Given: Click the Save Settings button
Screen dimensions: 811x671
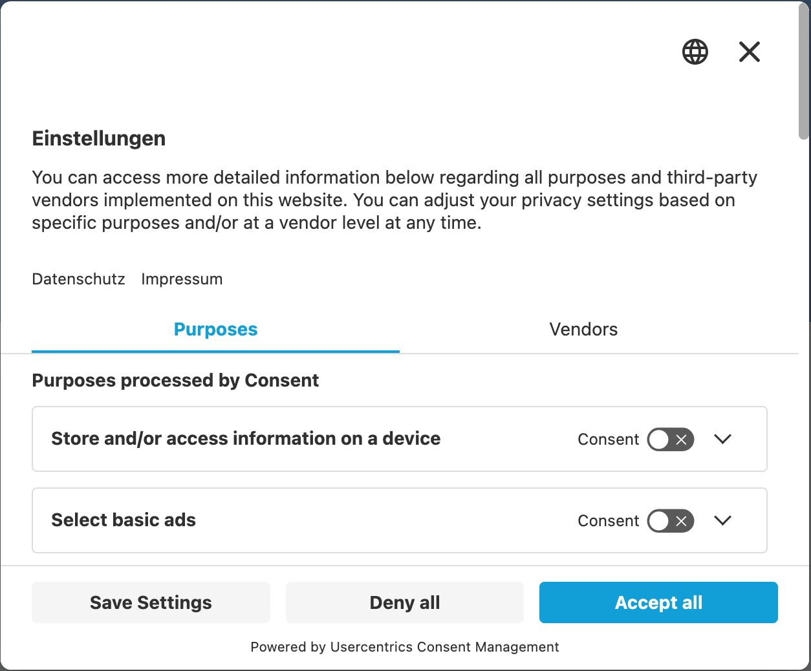Looking at the screenshot, I should [151, 602].
